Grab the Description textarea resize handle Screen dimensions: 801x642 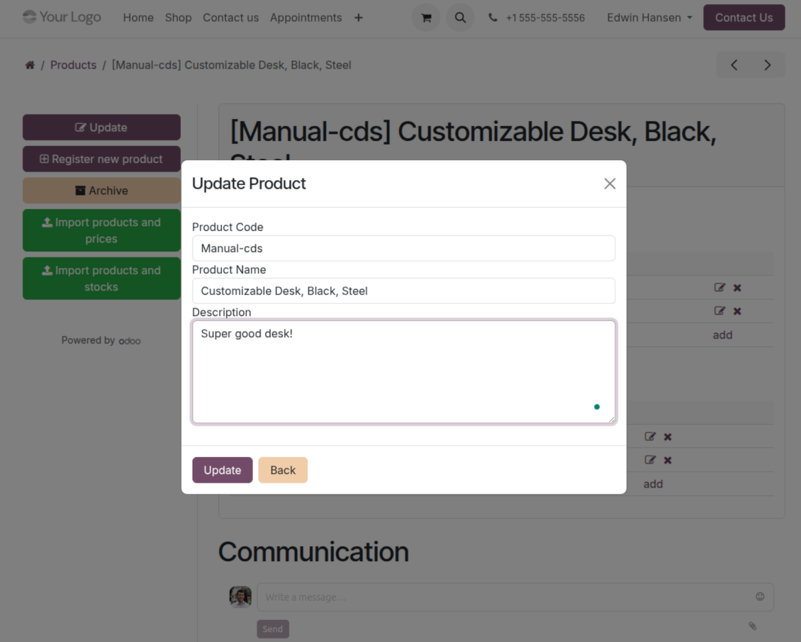click(612, 419)
